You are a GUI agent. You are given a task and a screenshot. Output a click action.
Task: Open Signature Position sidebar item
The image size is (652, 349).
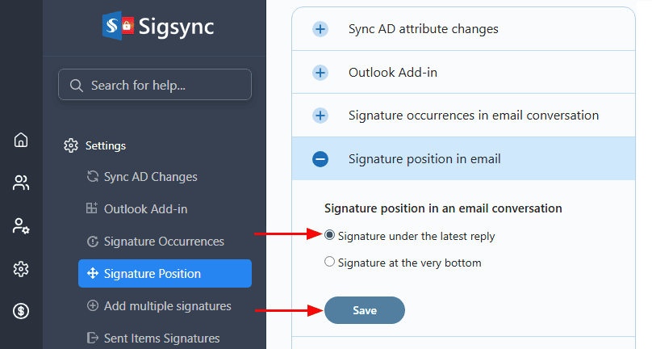(x=165, y=274)
